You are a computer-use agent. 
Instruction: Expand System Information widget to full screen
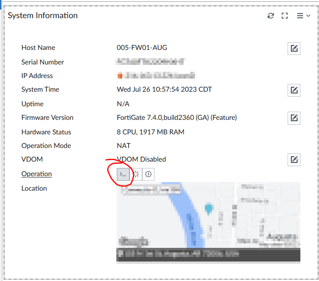284,15
